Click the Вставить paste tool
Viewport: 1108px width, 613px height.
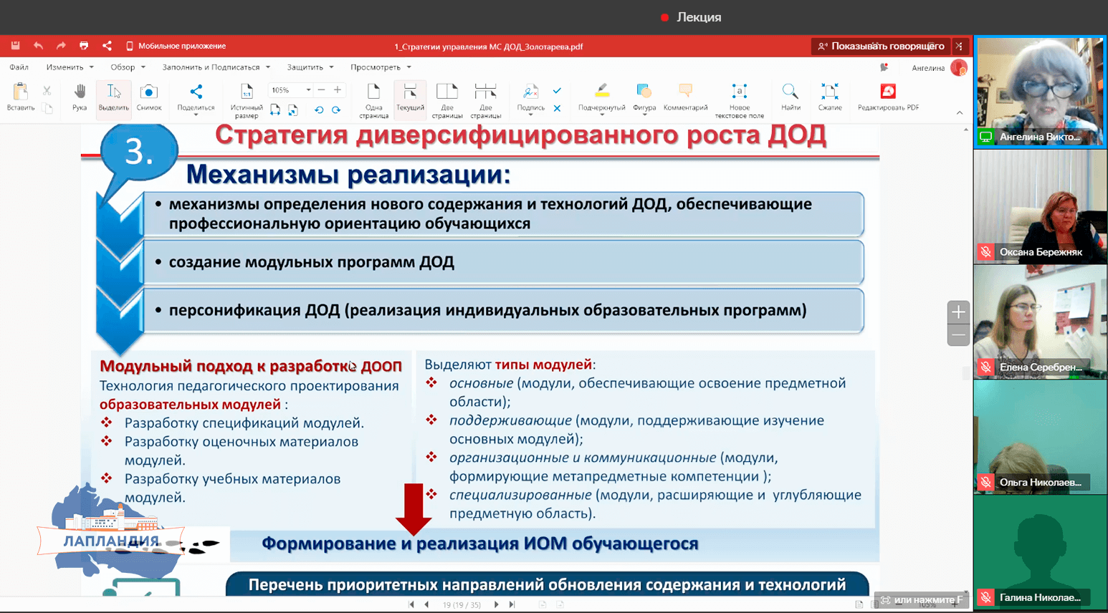(x=20, y=97)
